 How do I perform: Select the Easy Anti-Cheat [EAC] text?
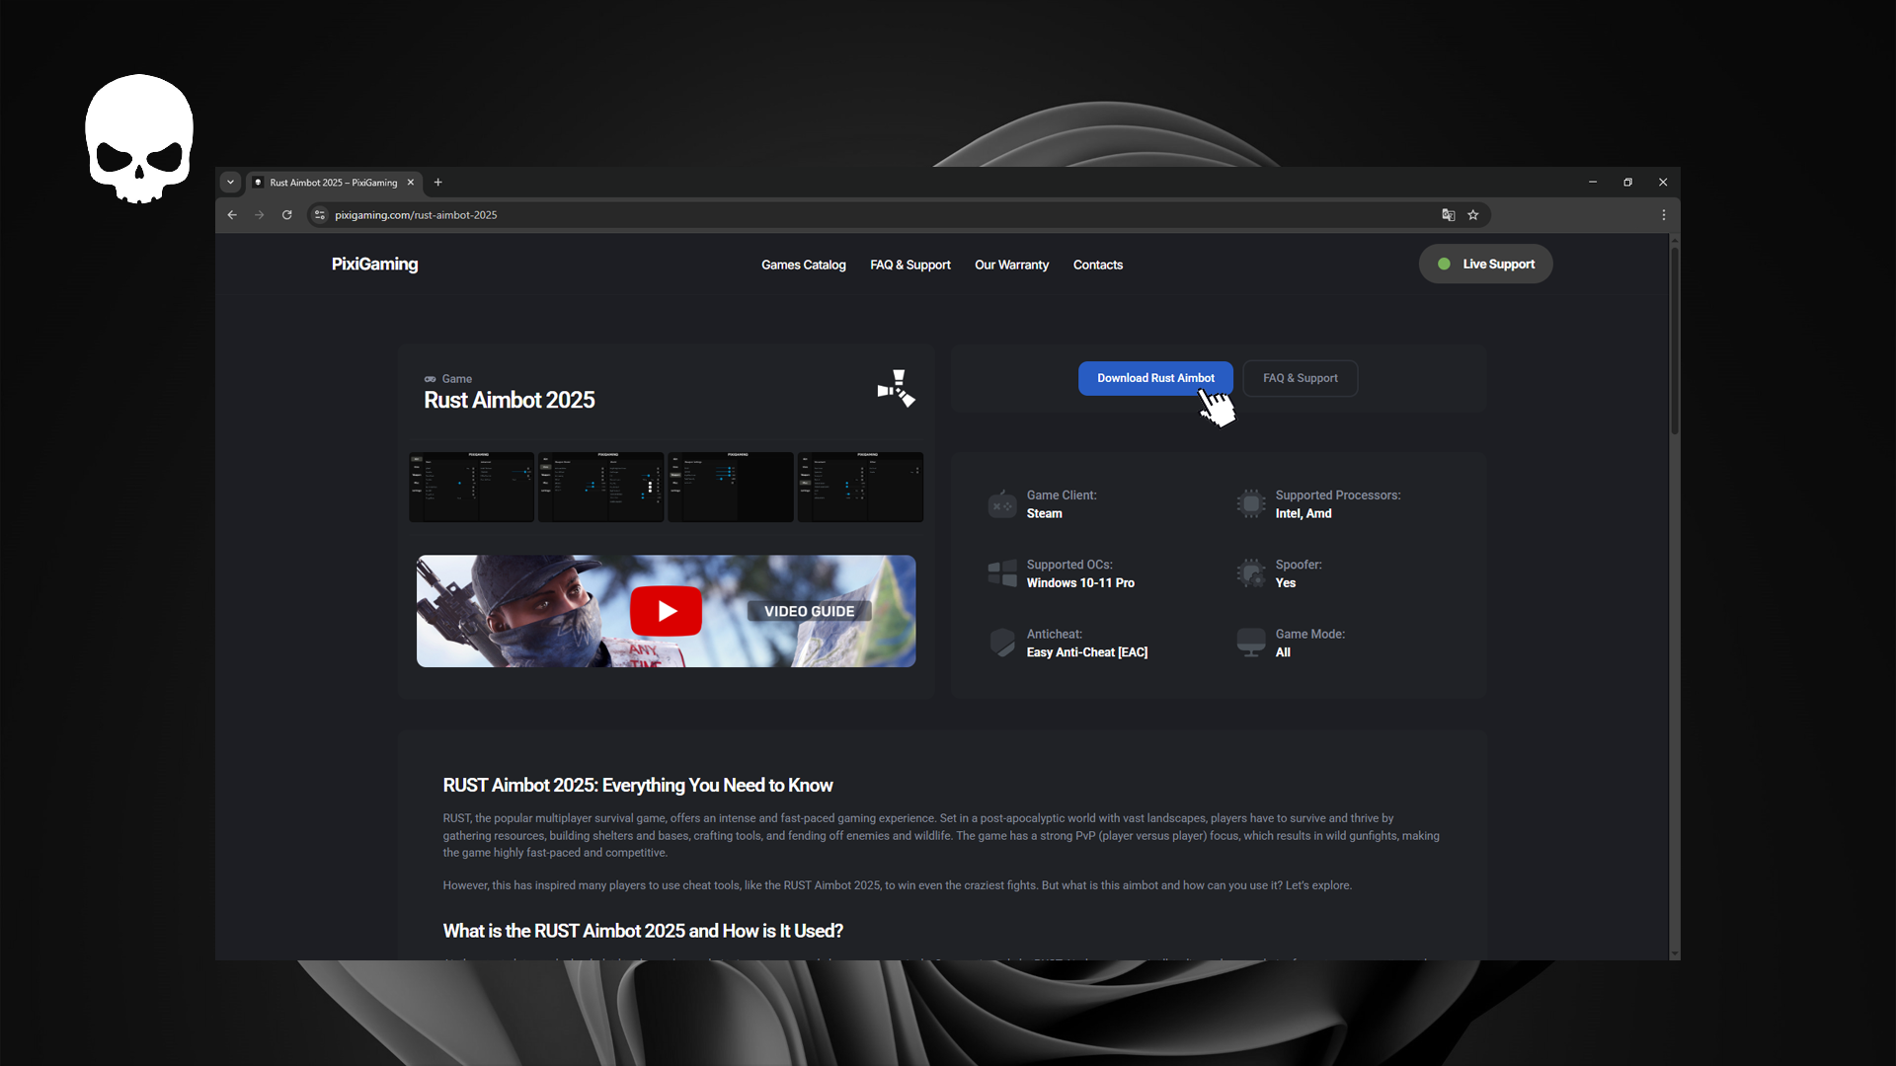(1087, 652)
